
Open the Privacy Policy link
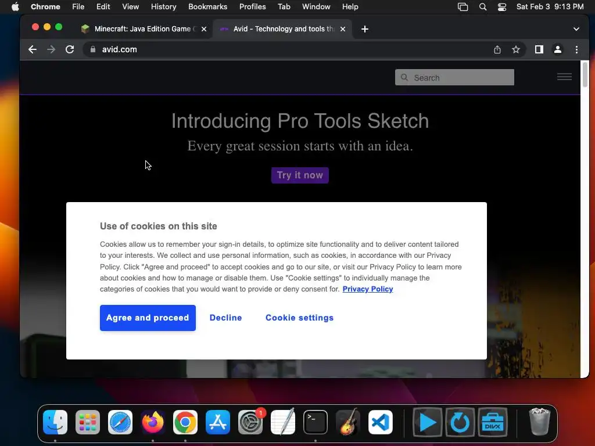368,289
